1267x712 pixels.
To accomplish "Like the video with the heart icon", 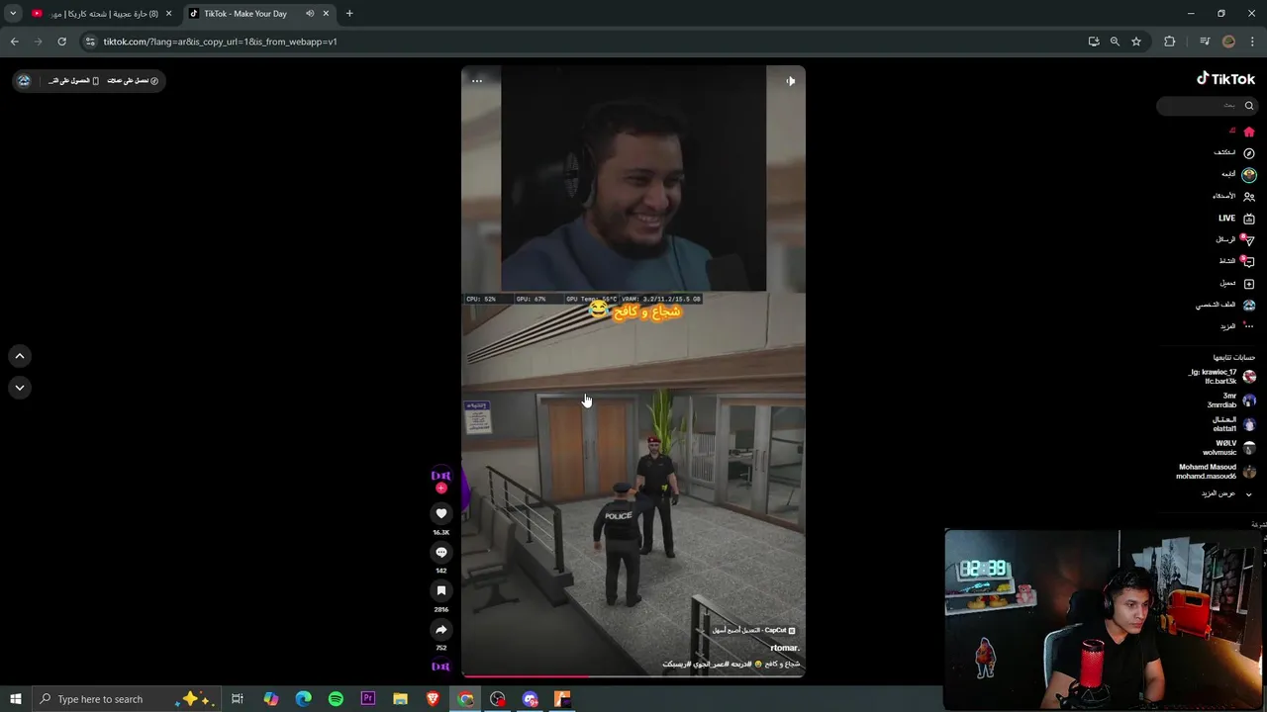I will point(441,513).
